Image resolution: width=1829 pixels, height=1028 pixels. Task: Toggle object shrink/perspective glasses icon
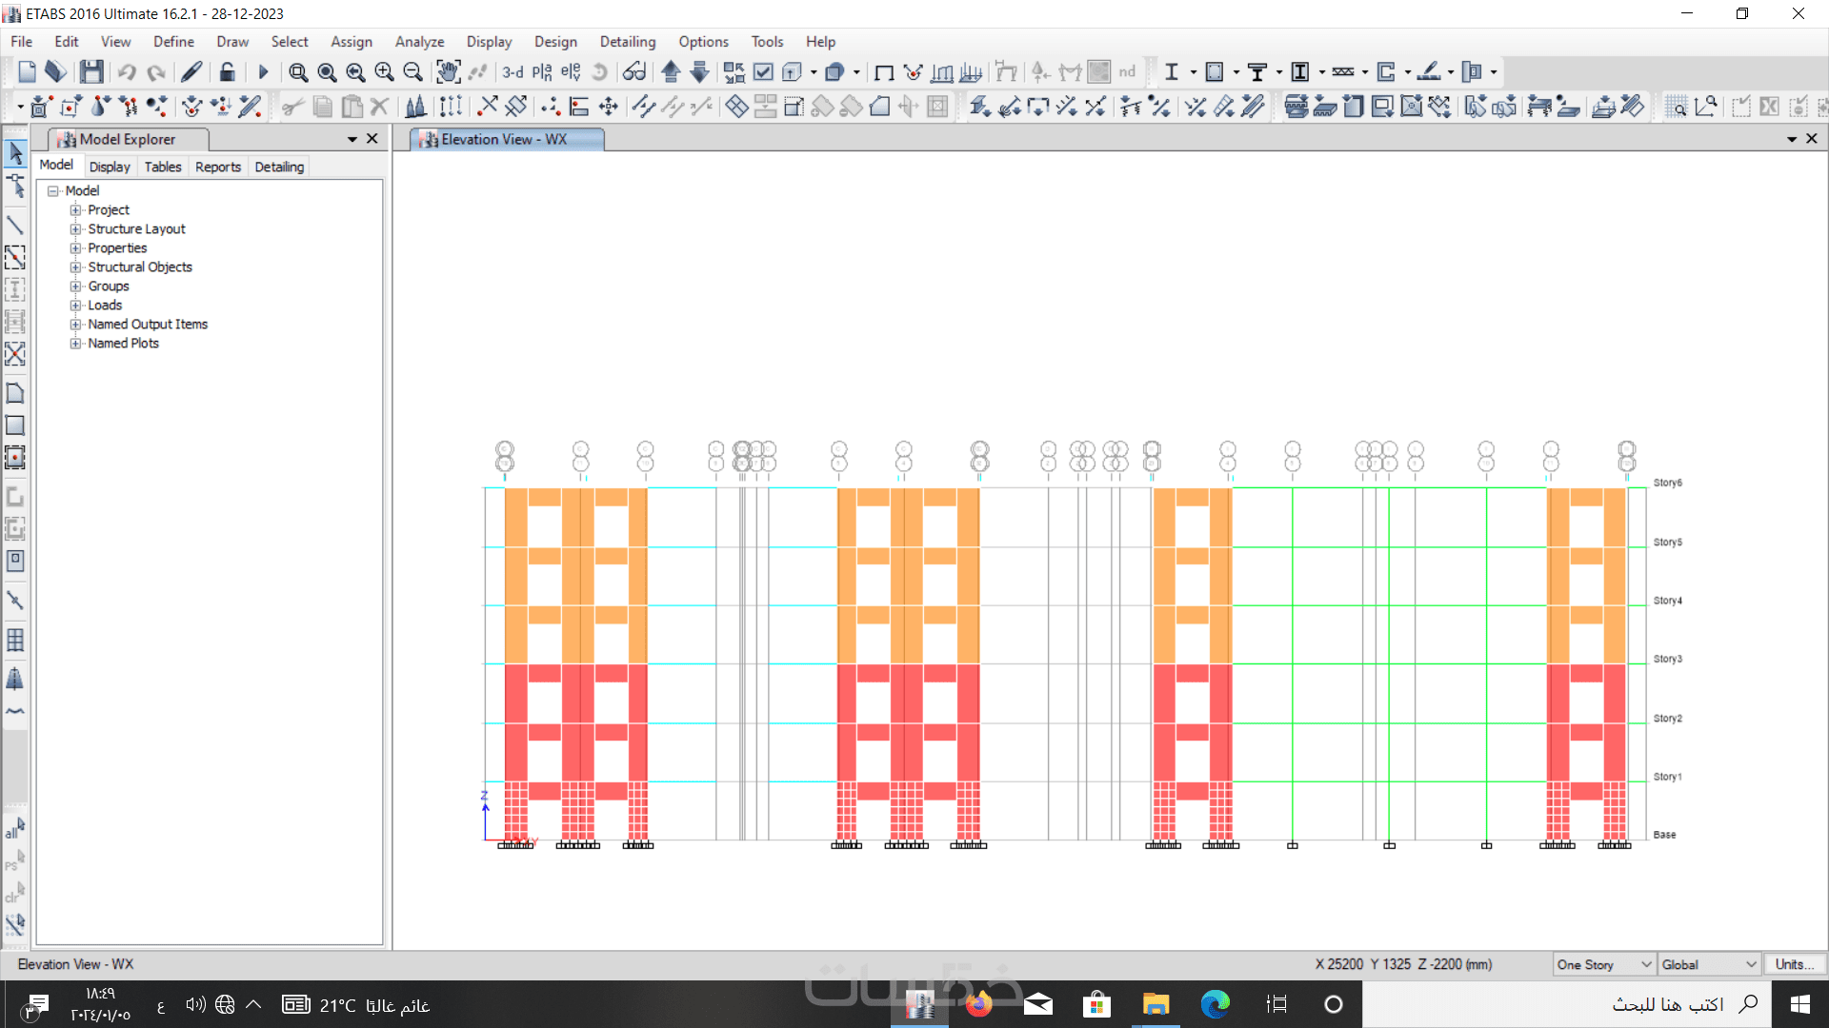[x=633, y=72]
